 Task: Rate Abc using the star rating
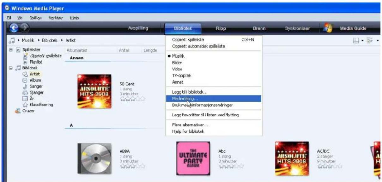click(x=231, y=166)
